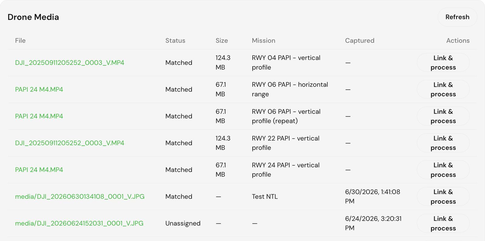Open DJI_20250911205252_0003_V.MP4 link for RWY 22 mission

point(70,143)
